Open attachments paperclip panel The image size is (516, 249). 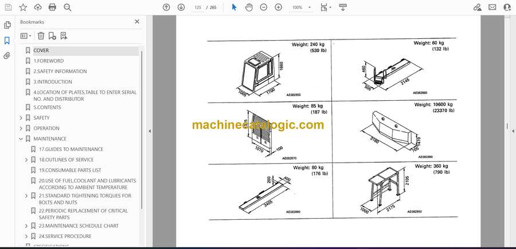[7, 56]
